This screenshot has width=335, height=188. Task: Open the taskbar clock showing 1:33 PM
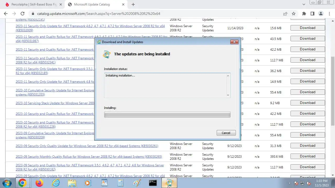tap(322, 183)
